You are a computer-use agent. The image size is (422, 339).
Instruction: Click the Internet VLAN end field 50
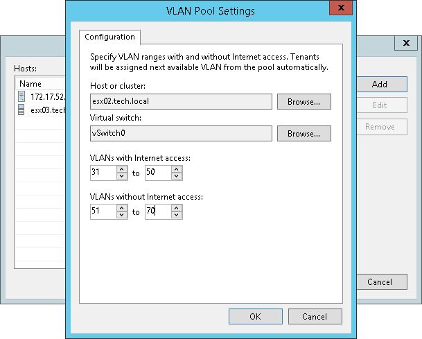click(x=158, y=173)
